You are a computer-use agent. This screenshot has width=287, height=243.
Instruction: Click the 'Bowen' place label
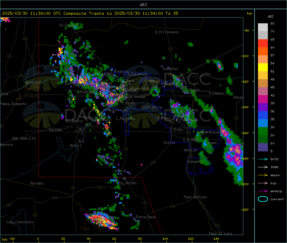pos(212,143)
